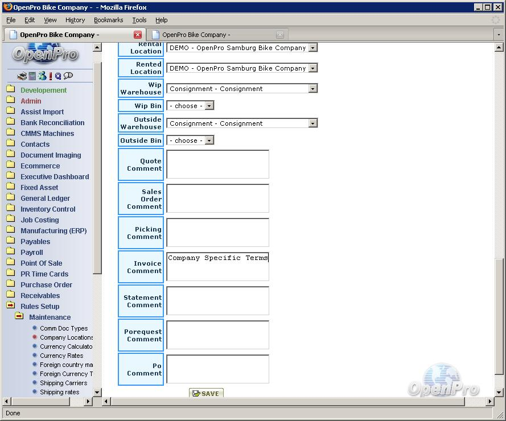
Task: Open the Payroll folder icon
Action: [x=10, y=252]
